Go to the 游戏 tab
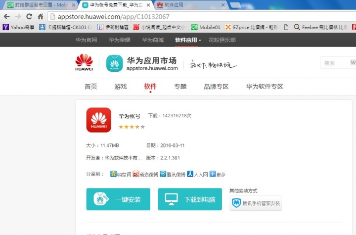 [121, 87]
